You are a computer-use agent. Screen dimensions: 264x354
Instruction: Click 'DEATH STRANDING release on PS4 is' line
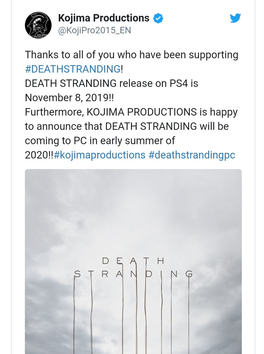111,83
